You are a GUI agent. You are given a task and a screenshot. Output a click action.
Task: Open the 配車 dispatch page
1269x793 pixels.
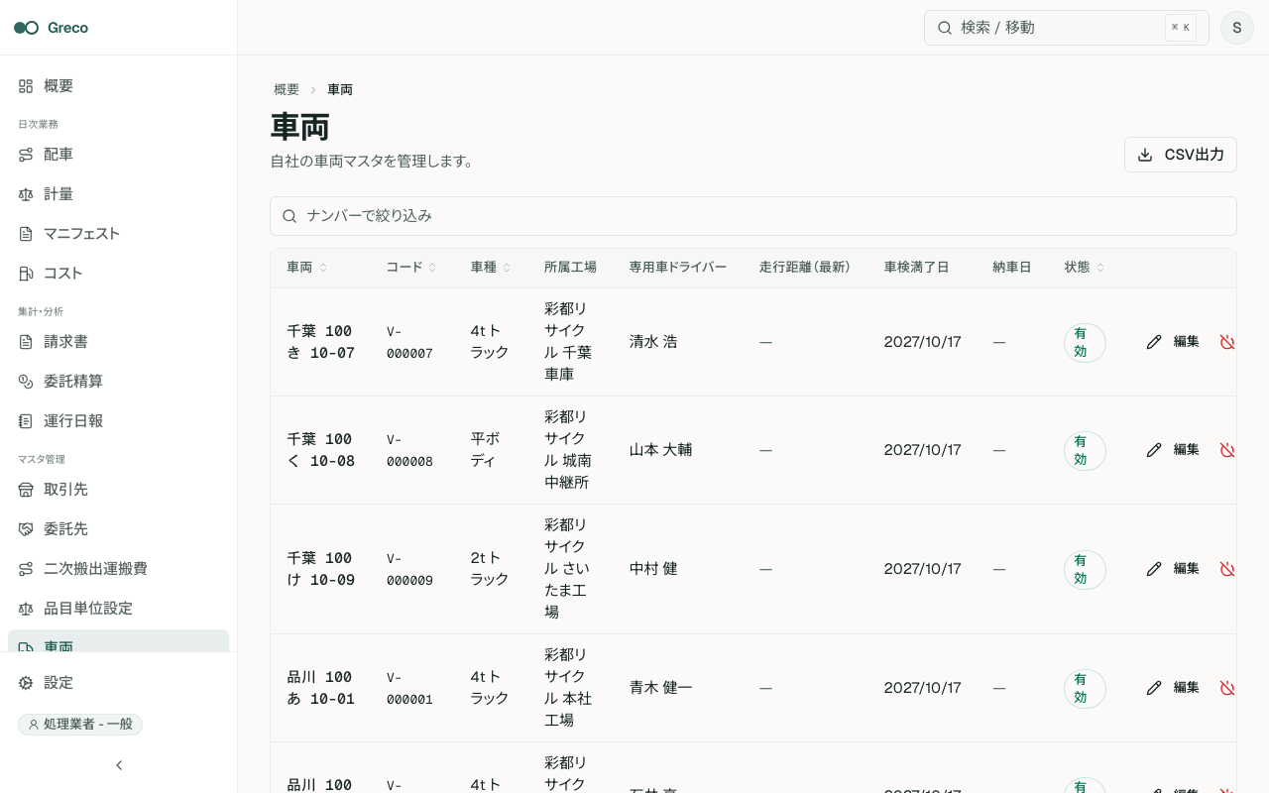point(118,155)
